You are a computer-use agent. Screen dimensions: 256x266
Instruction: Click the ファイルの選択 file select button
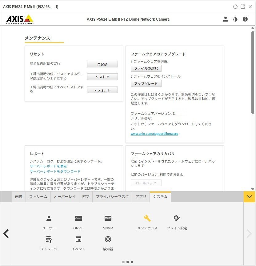tap(146, 68)
